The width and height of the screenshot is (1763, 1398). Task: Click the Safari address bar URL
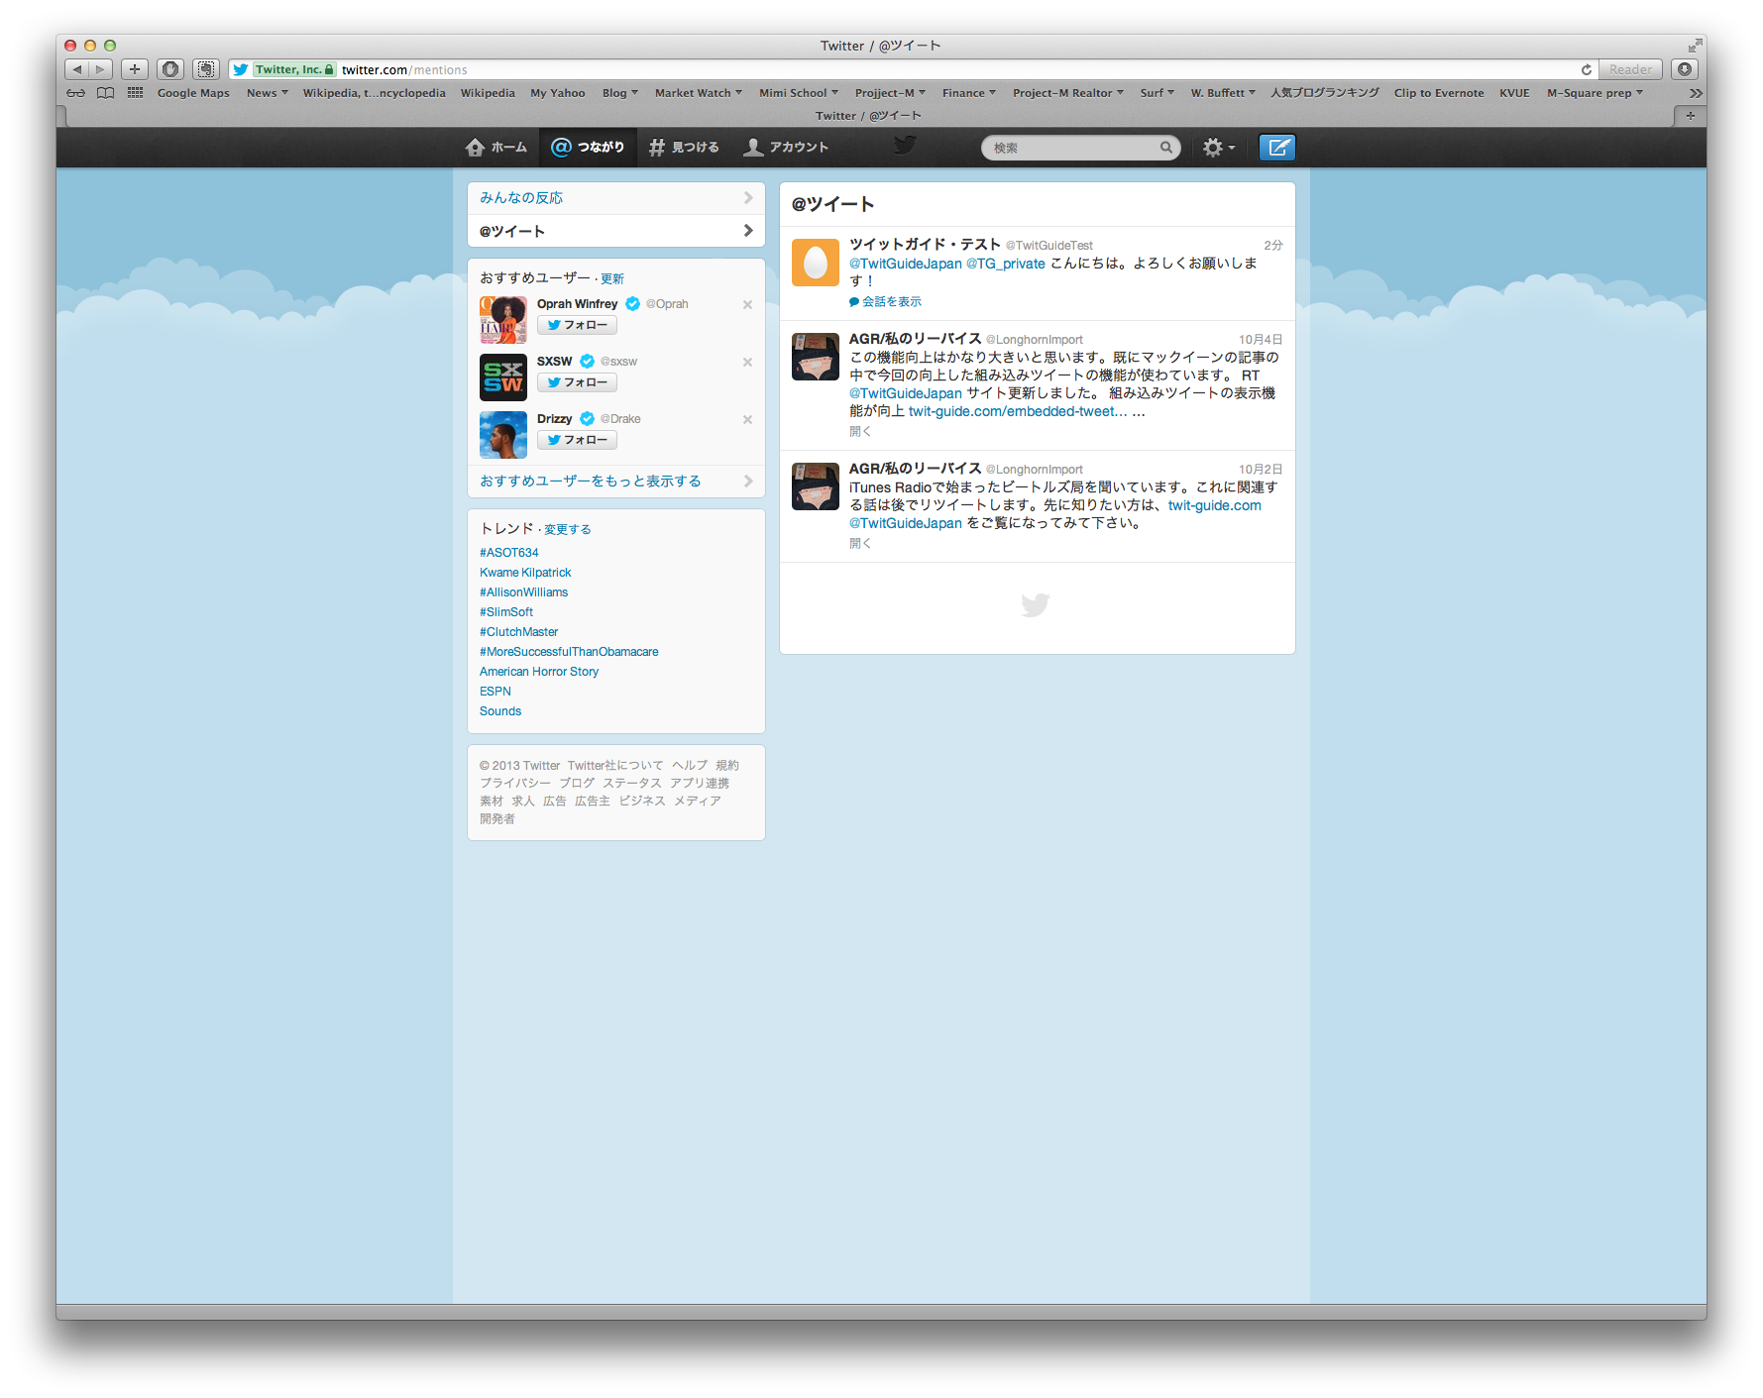404,70
